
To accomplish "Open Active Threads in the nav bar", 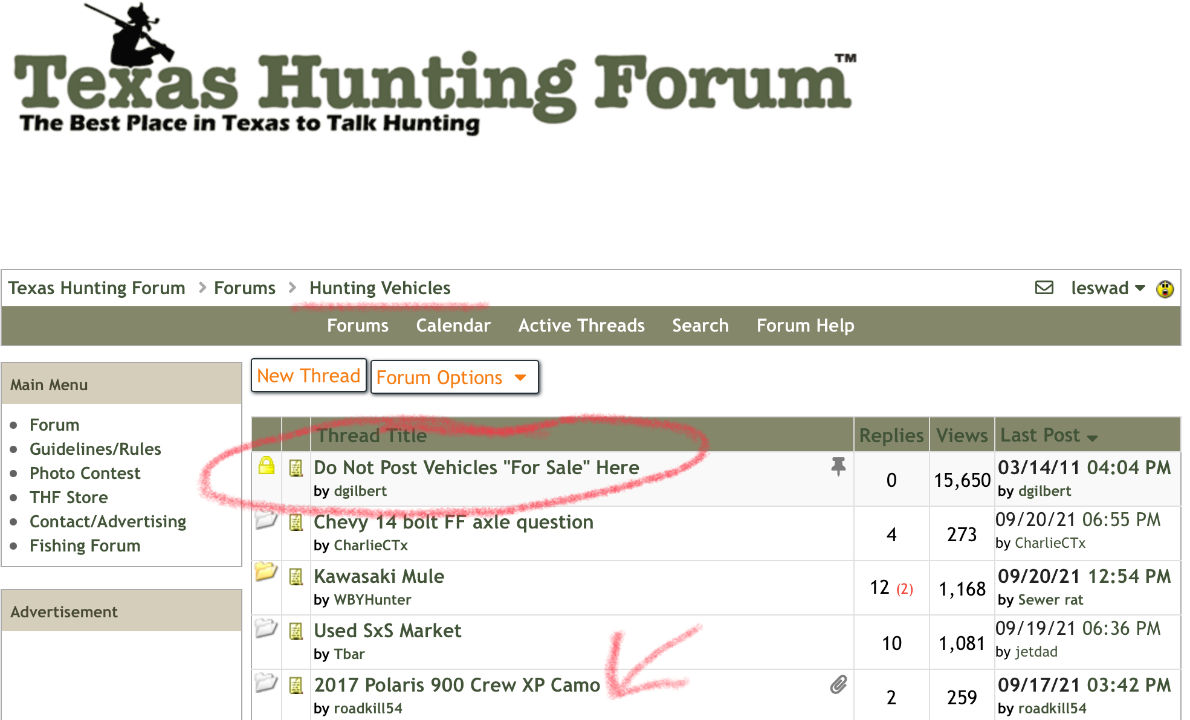I will click(581, 326).
